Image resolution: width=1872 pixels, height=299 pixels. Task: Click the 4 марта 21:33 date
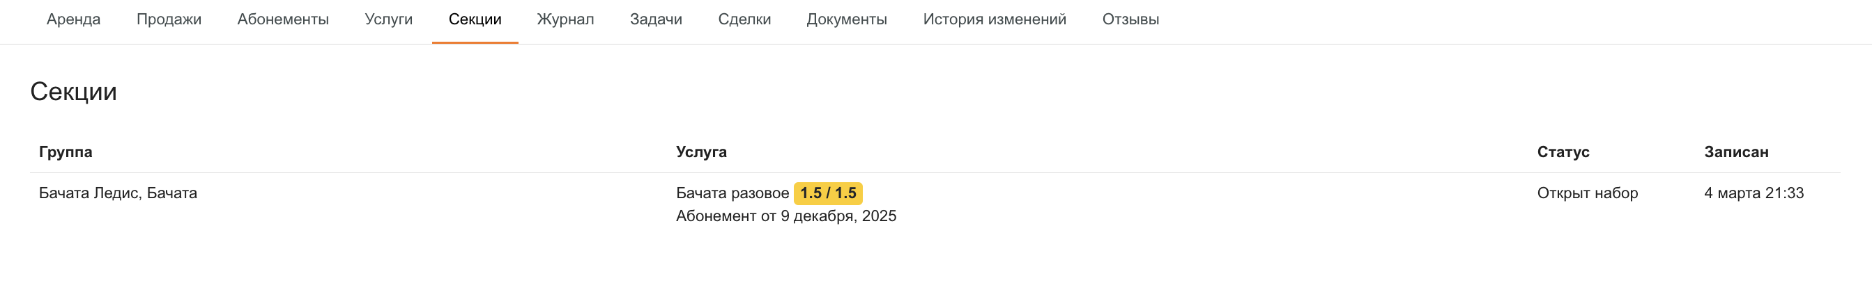tap(1754, 193)
